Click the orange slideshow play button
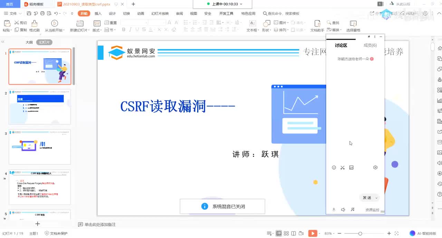This screenshot has height=238, width=442. pos(313,234)
